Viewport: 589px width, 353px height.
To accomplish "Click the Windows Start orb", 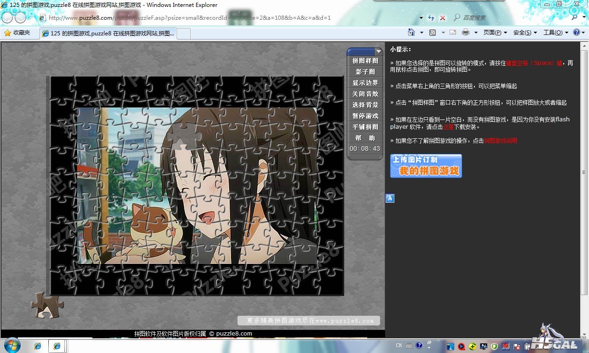I will [12, 345].
